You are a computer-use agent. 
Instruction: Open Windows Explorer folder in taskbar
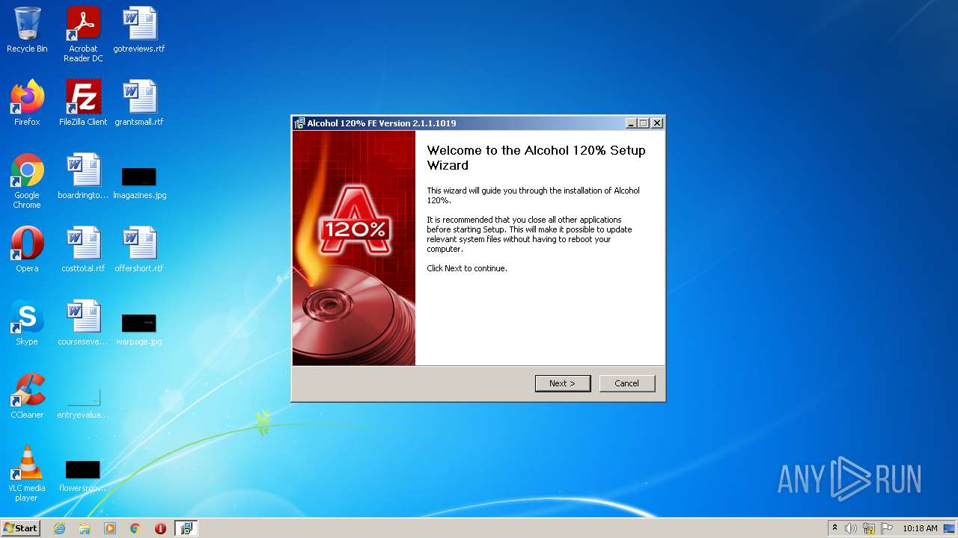[x=85, y=528]
